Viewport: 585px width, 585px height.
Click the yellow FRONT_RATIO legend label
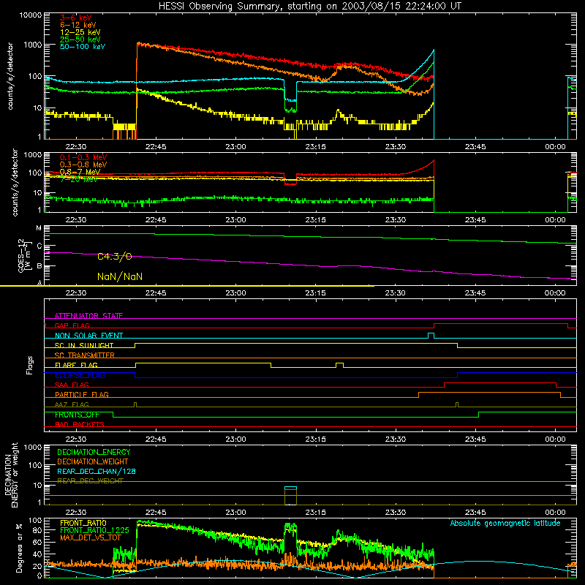click(83, 523)
